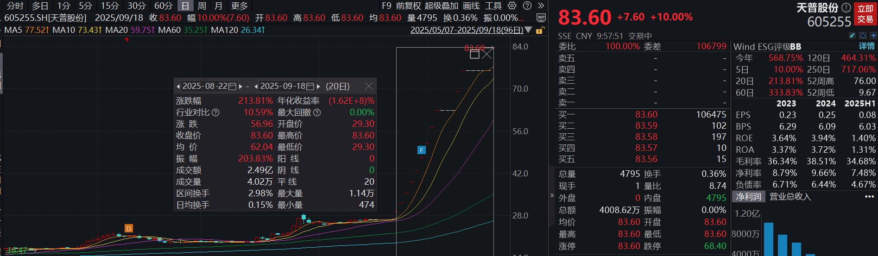Image resolution: width=878 pixels, height=256 pixels.
Task: Click 立即交易 trade button
Action: click(x=865, y=14)
